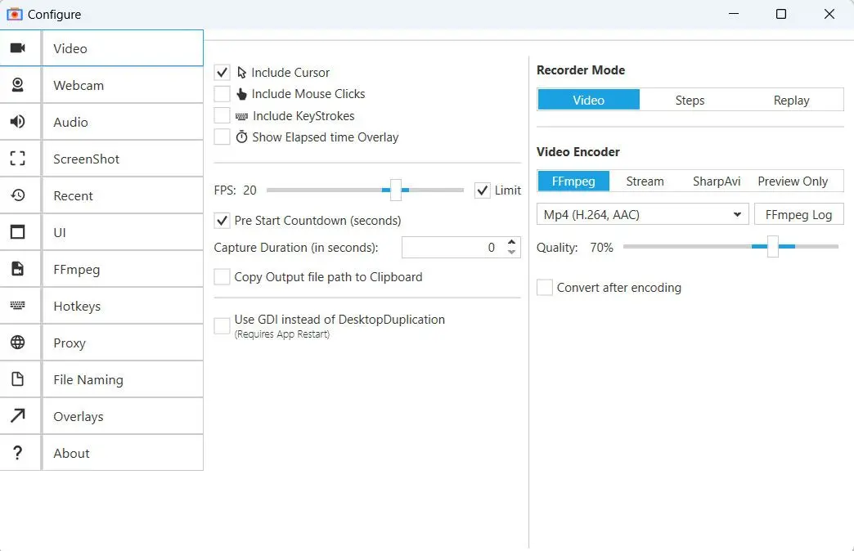Image resolution: width=854 pixels, height=551 pixels.
Task: Click the FFmpeg file icon in sidebar
Action: pos(18,268)
